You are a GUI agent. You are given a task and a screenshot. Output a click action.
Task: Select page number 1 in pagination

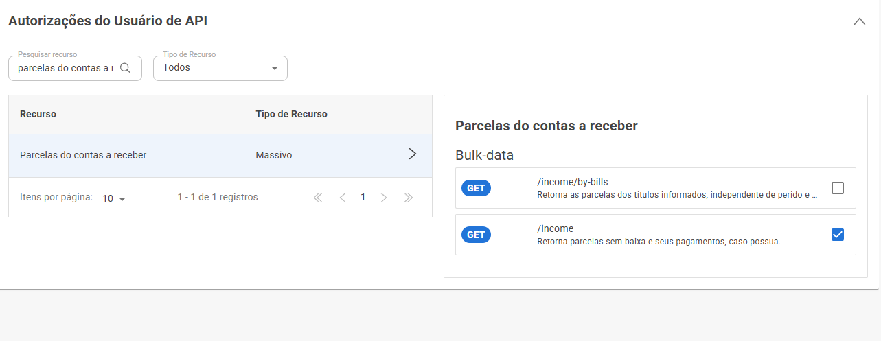(x=363, y=198)
